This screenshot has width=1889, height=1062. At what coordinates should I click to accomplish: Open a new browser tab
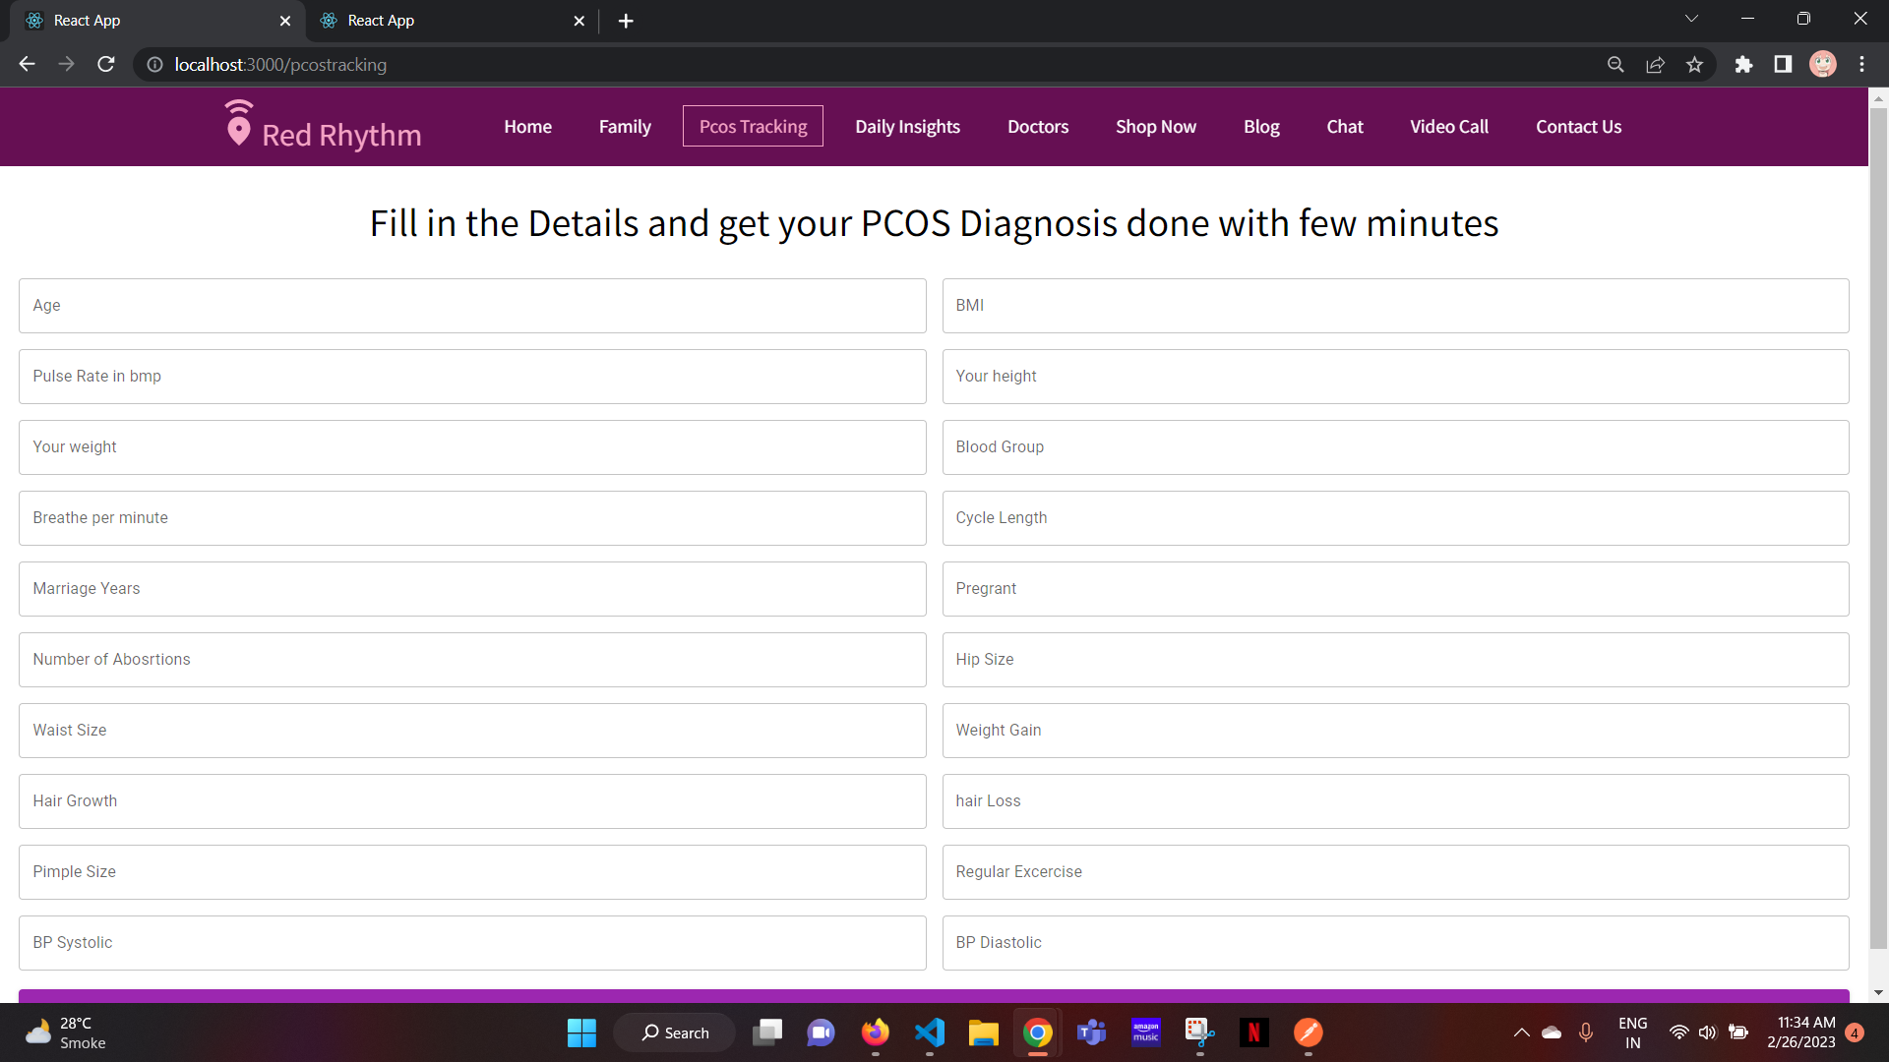626,21
